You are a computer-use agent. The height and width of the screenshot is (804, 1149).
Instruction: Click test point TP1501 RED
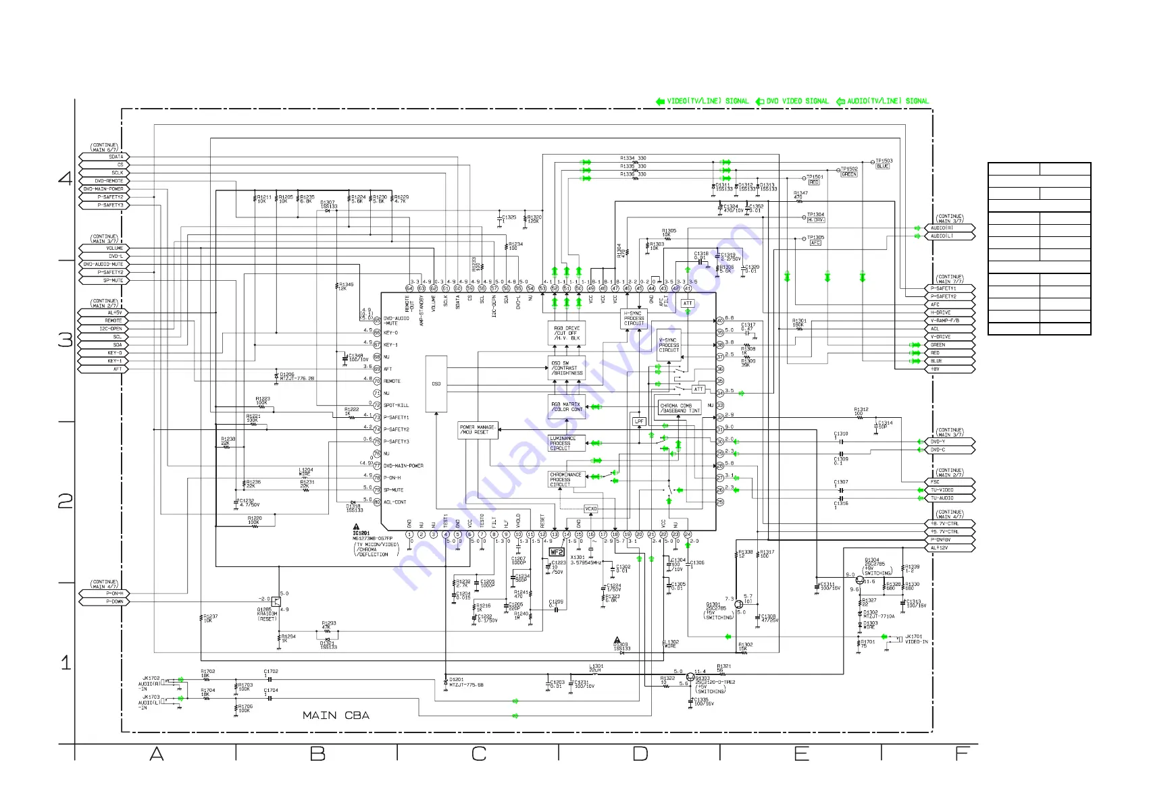pos(814,180)
